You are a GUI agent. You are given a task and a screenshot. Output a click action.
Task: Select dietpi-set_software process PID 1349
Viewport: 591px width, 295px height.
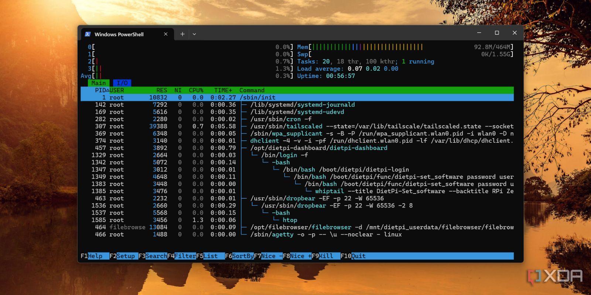pos(297,177)
